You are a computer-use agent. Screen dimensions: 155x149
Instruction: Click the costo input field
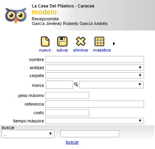point(67,113)
